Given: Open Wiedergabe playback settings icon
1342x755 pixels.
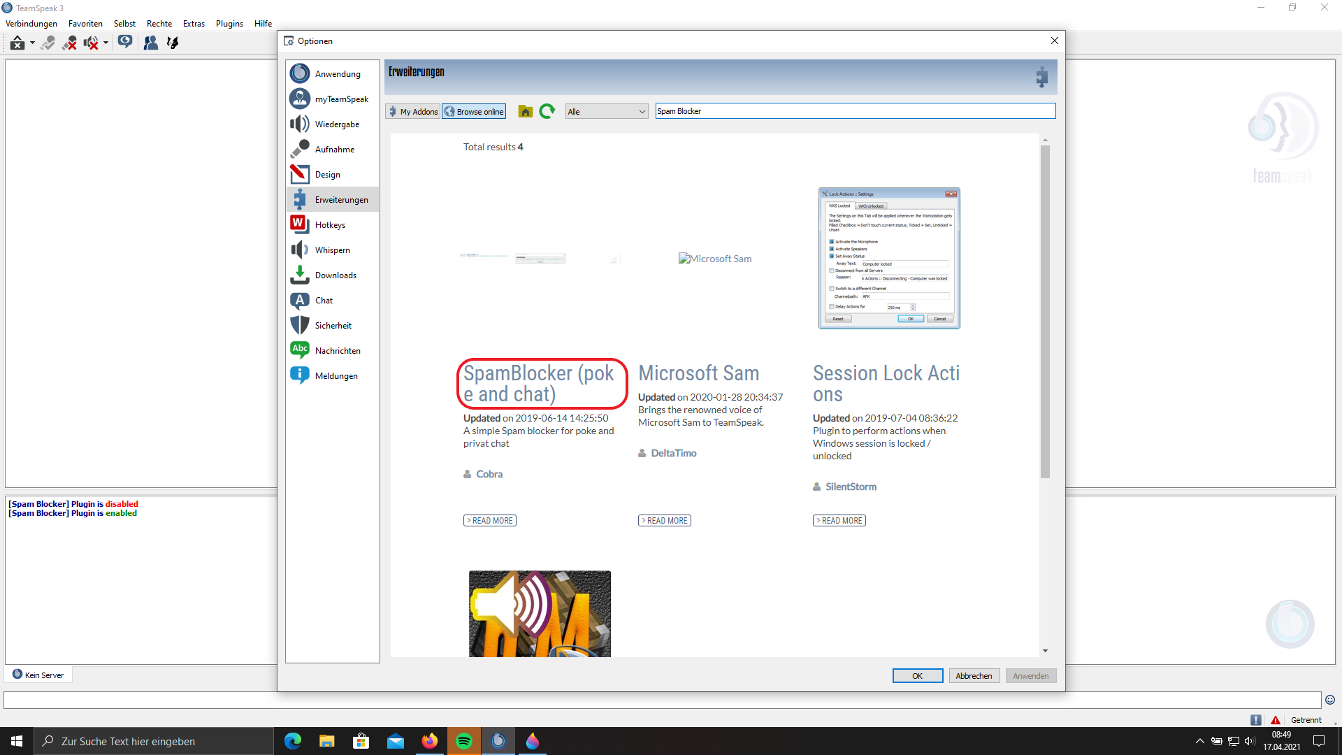Looking at the screenshot, I should coord(300,124).
